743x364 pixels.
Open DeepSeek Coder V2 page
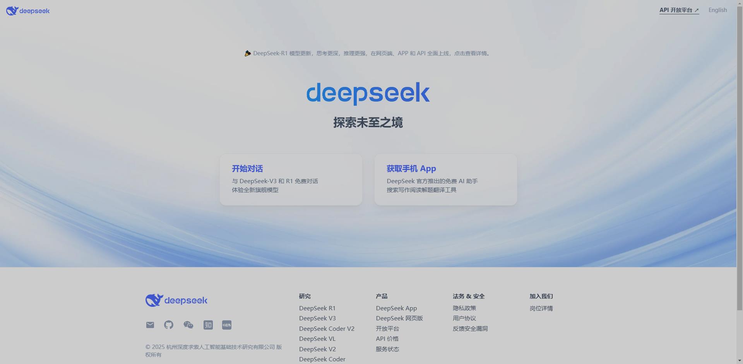[x=327, y=328]
